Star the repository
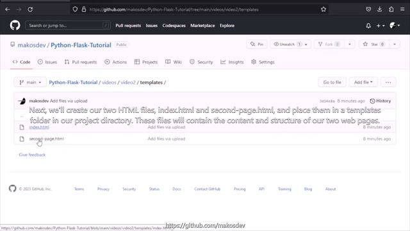Viewport: 410px width, 231px height. coord(374,44)
